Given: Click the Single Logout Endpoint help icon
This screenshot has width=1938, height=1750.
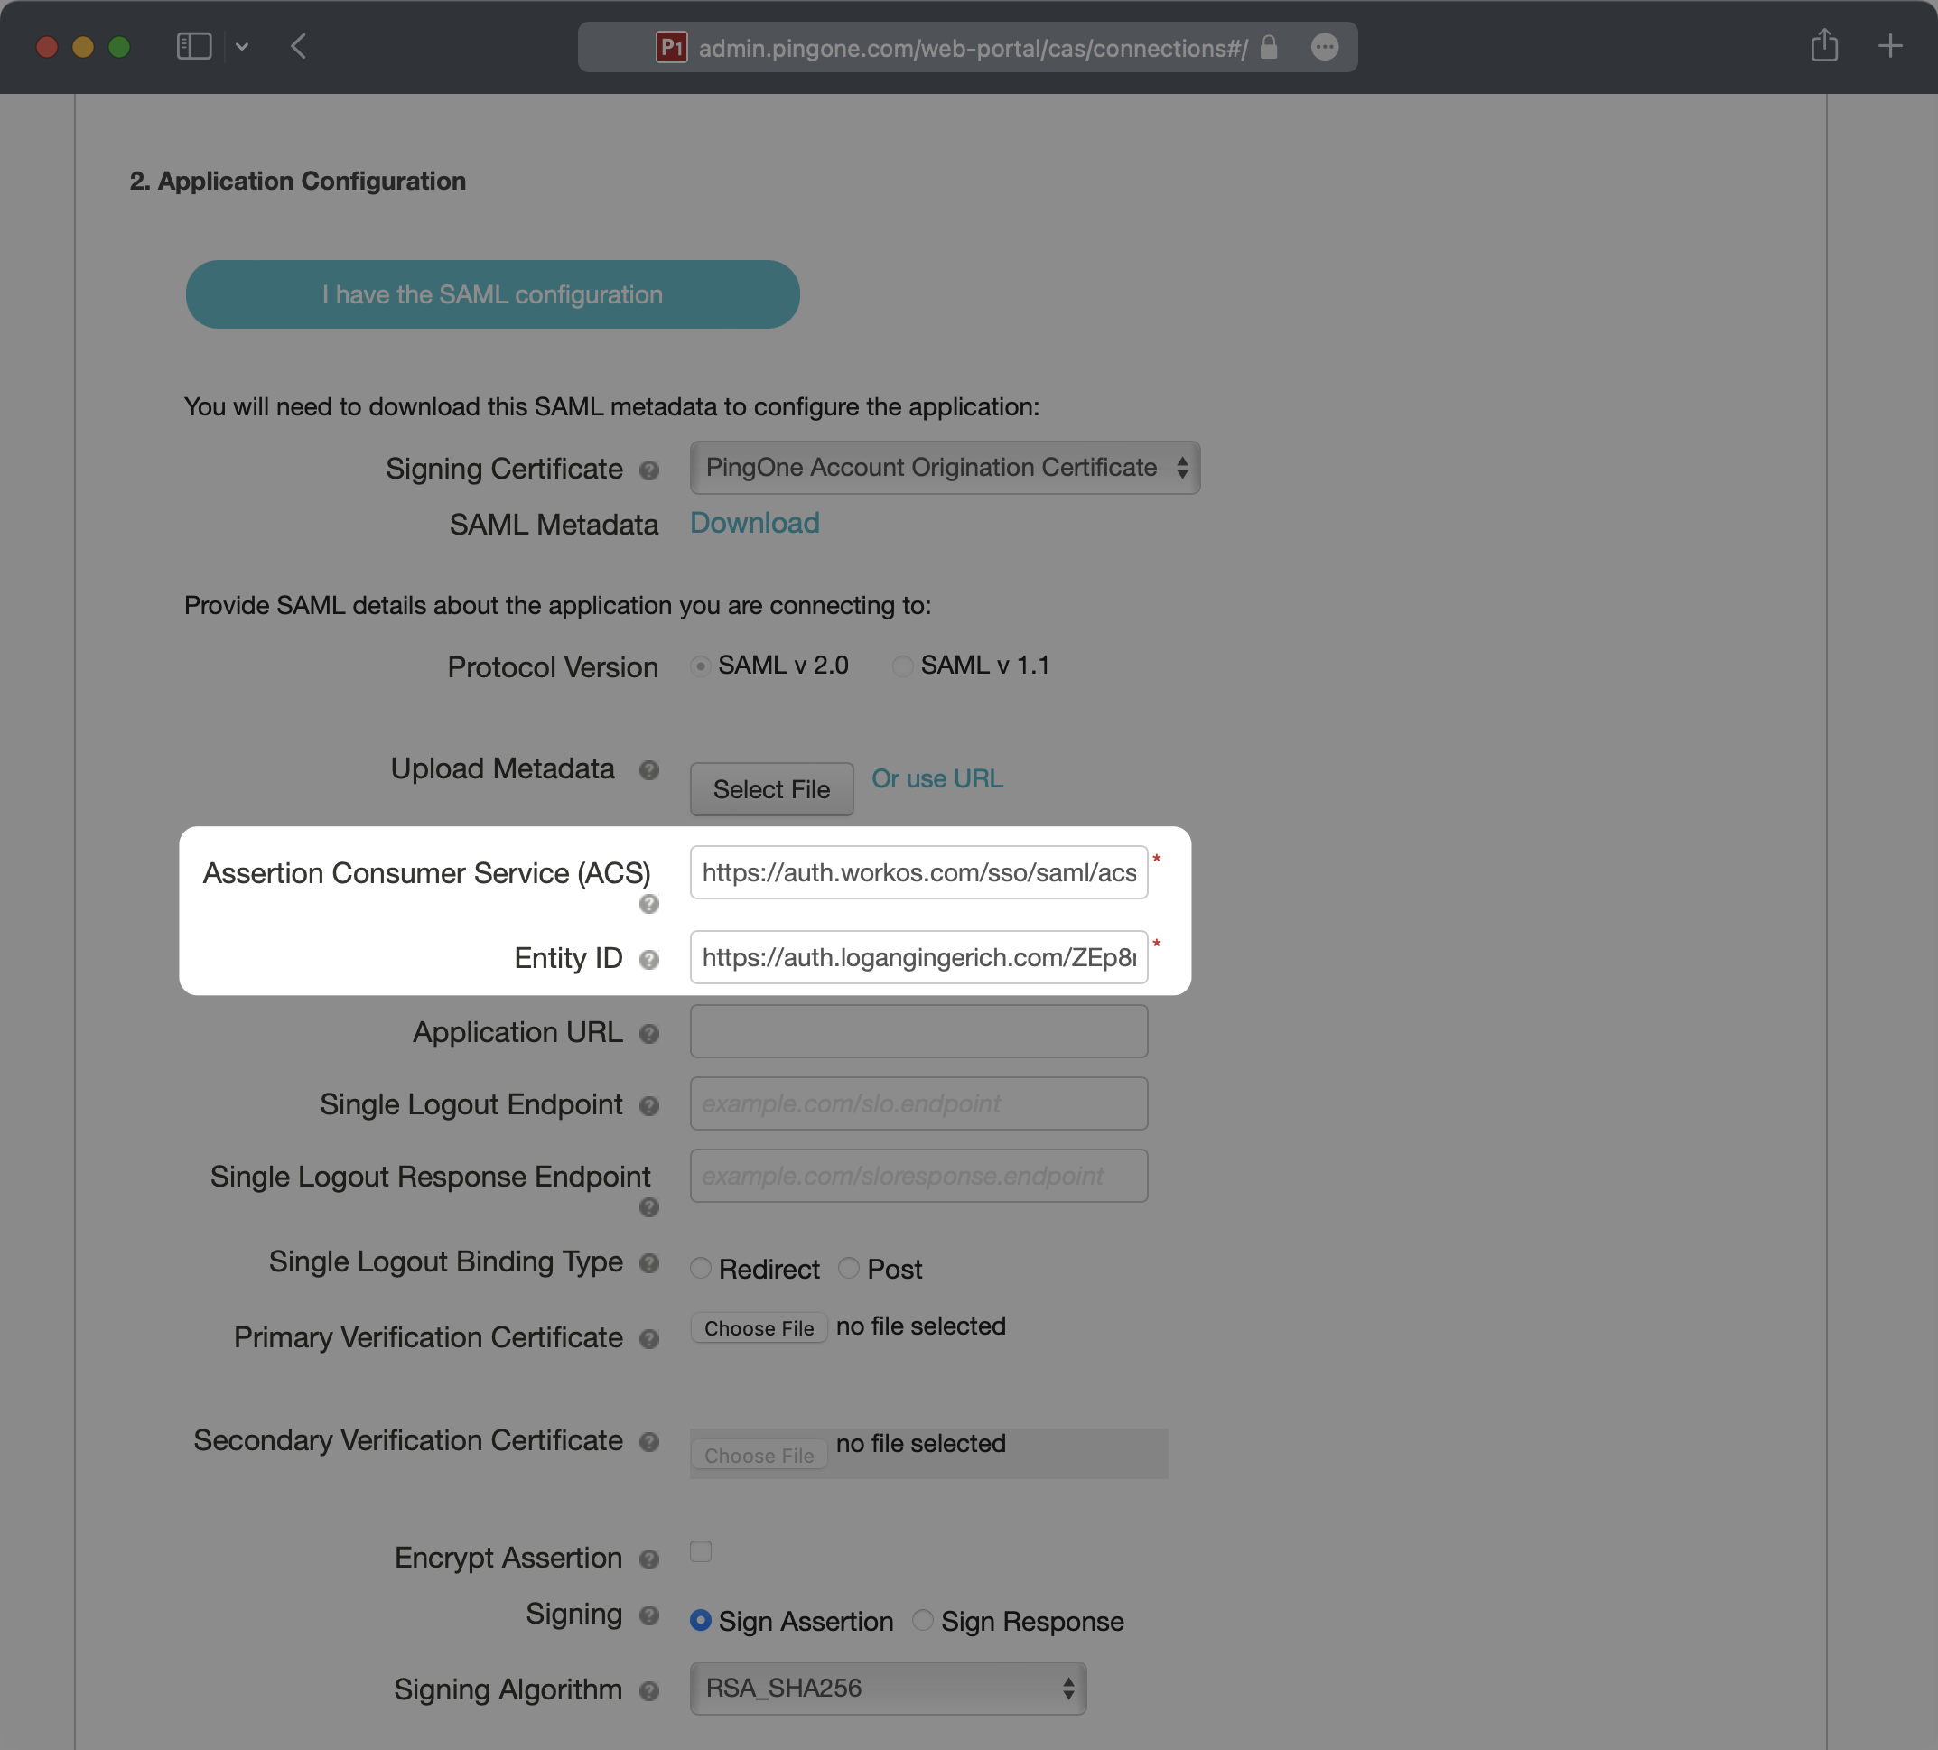Looking at the screenshot, I should [649, 1106].
